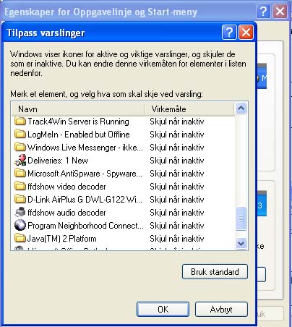The height and width of the screenshot is (327, 292).
Task: Select the Java(TM) 2 Platform icon
Action: tap(20, 239)
